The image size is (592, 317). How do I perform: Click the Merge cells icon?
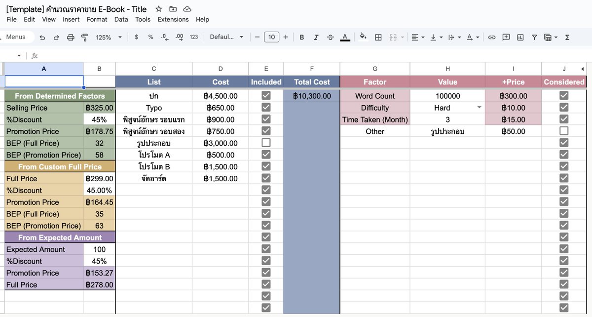click(x=393, y=37)
